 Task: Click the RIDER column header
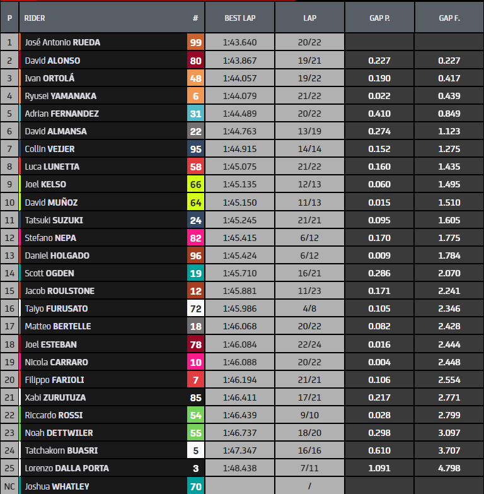(x=35, y=18)
